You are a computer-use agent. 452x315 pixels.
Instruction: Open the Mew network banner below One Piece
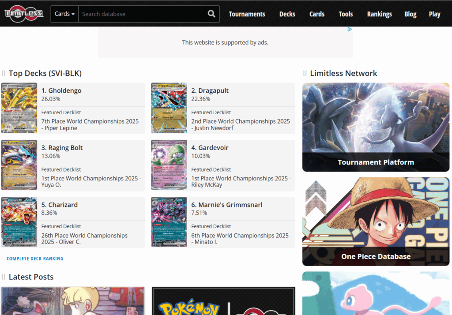point(376,293)
